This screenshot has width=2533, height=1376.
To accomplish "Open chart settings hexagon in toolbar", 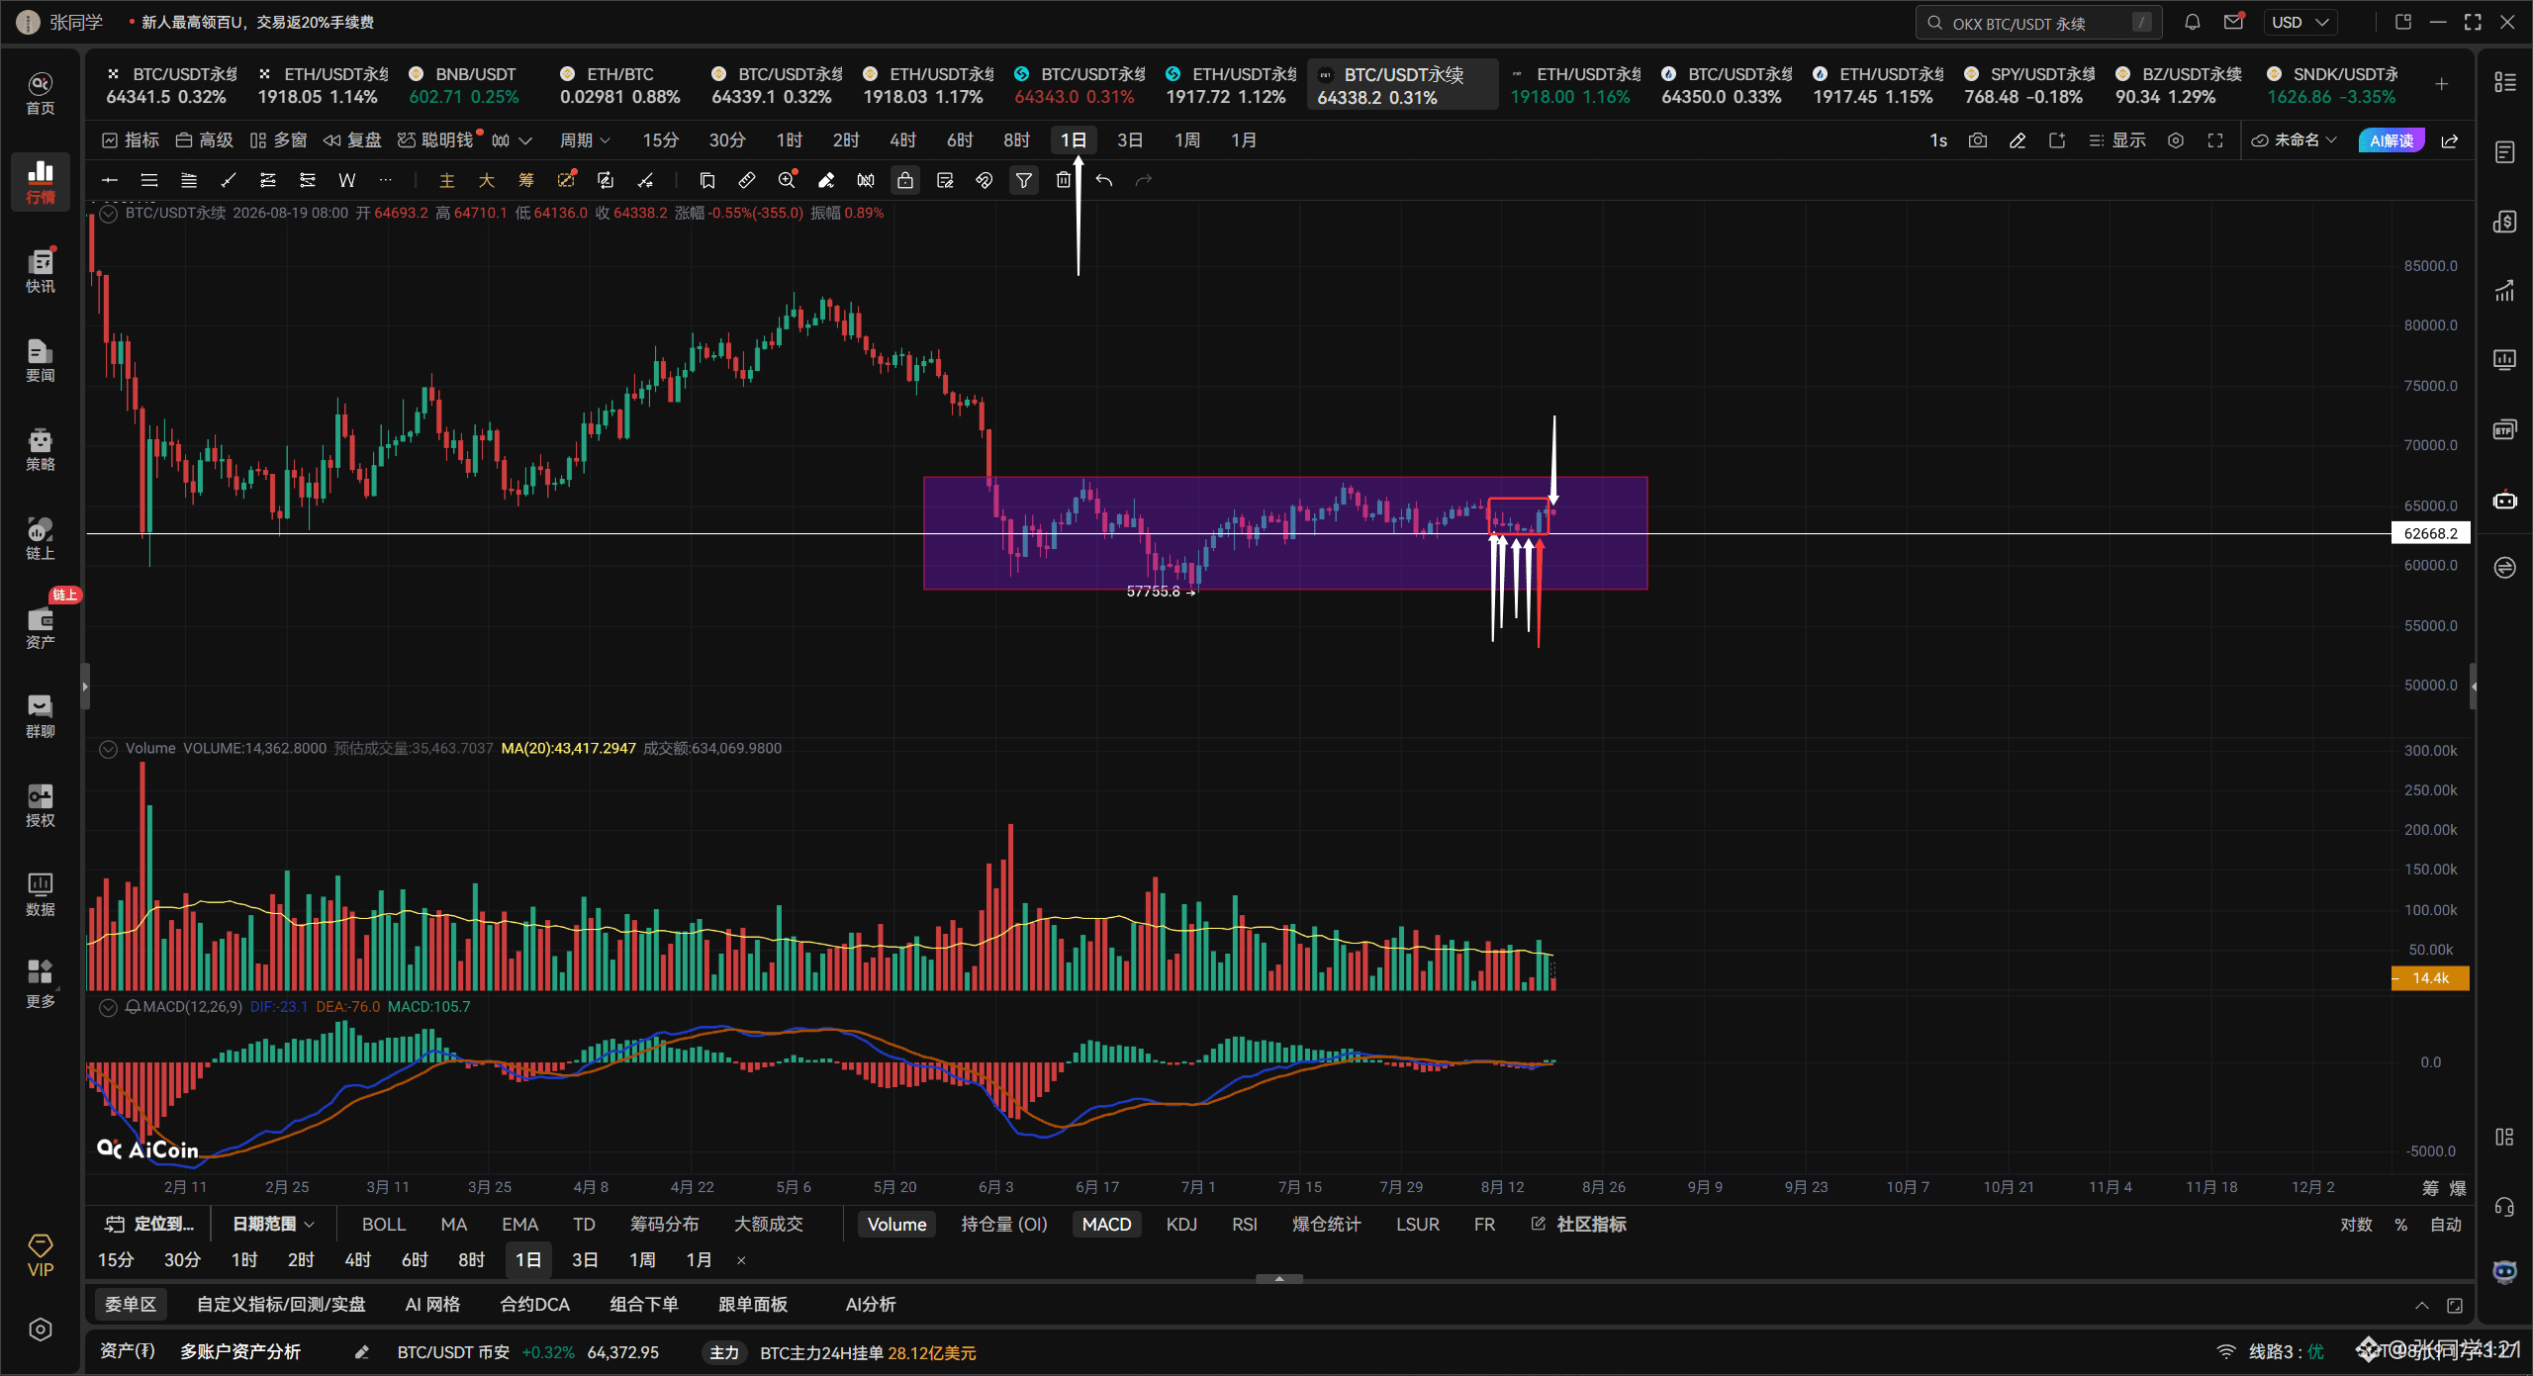I will (2176, 140).
